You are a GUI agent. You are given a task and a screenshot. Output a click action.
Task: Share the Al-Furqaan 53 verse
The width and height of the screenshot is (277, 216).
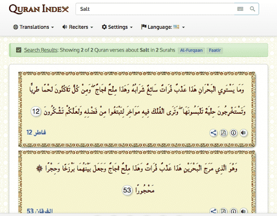click(x=213, y=211)
